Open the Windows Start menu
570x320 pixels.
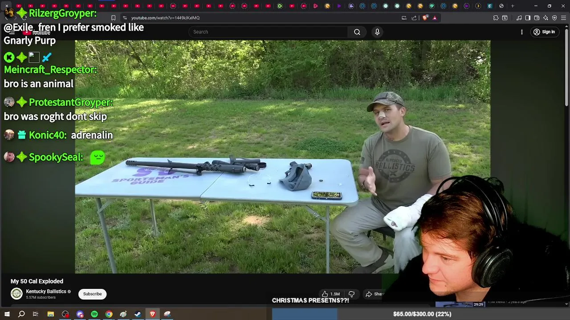(x=7, y=314)
